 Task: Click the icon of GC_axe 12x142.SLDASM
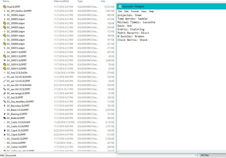click(x=4, y=77)
